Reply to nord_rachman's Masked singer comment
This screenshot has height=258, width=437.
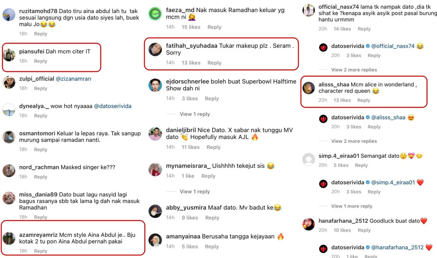(41, 177)
